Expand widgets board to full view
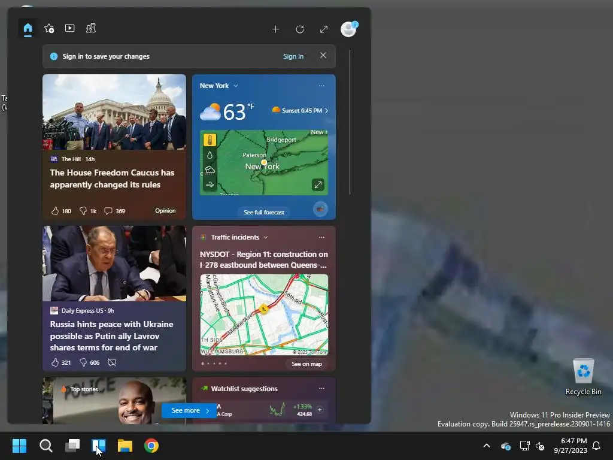This screenshot has height=460, width=613. pyautogui.click(x=324, y=29)
